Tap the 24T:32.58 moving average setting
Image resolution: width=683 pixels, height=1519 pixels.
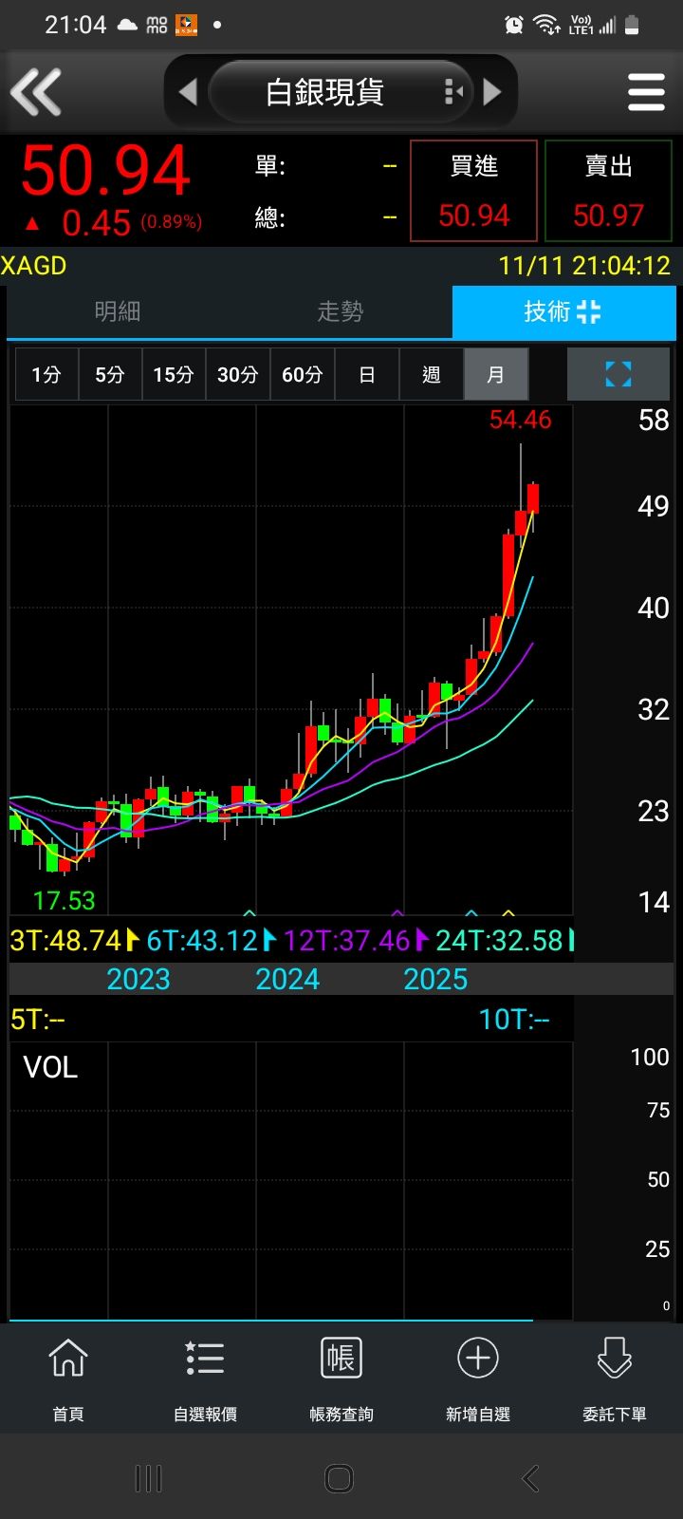tap(505, 940)
